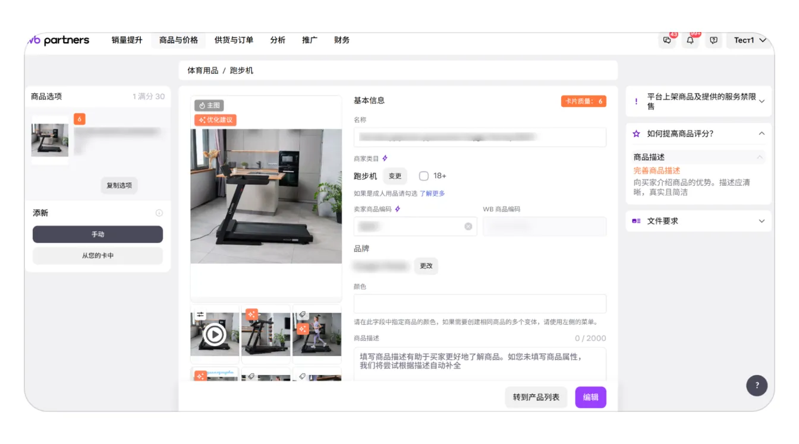Click the info icon next to 添新

point(159,213)
